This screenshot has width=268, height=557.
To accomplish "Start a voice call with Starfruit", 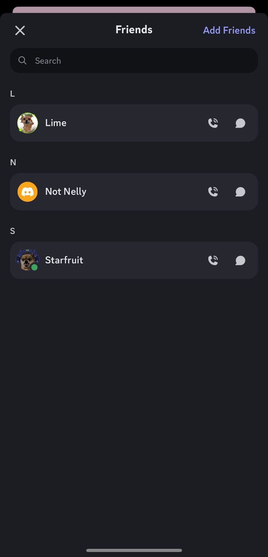I will pyautogui.click(x=213, y=260).
